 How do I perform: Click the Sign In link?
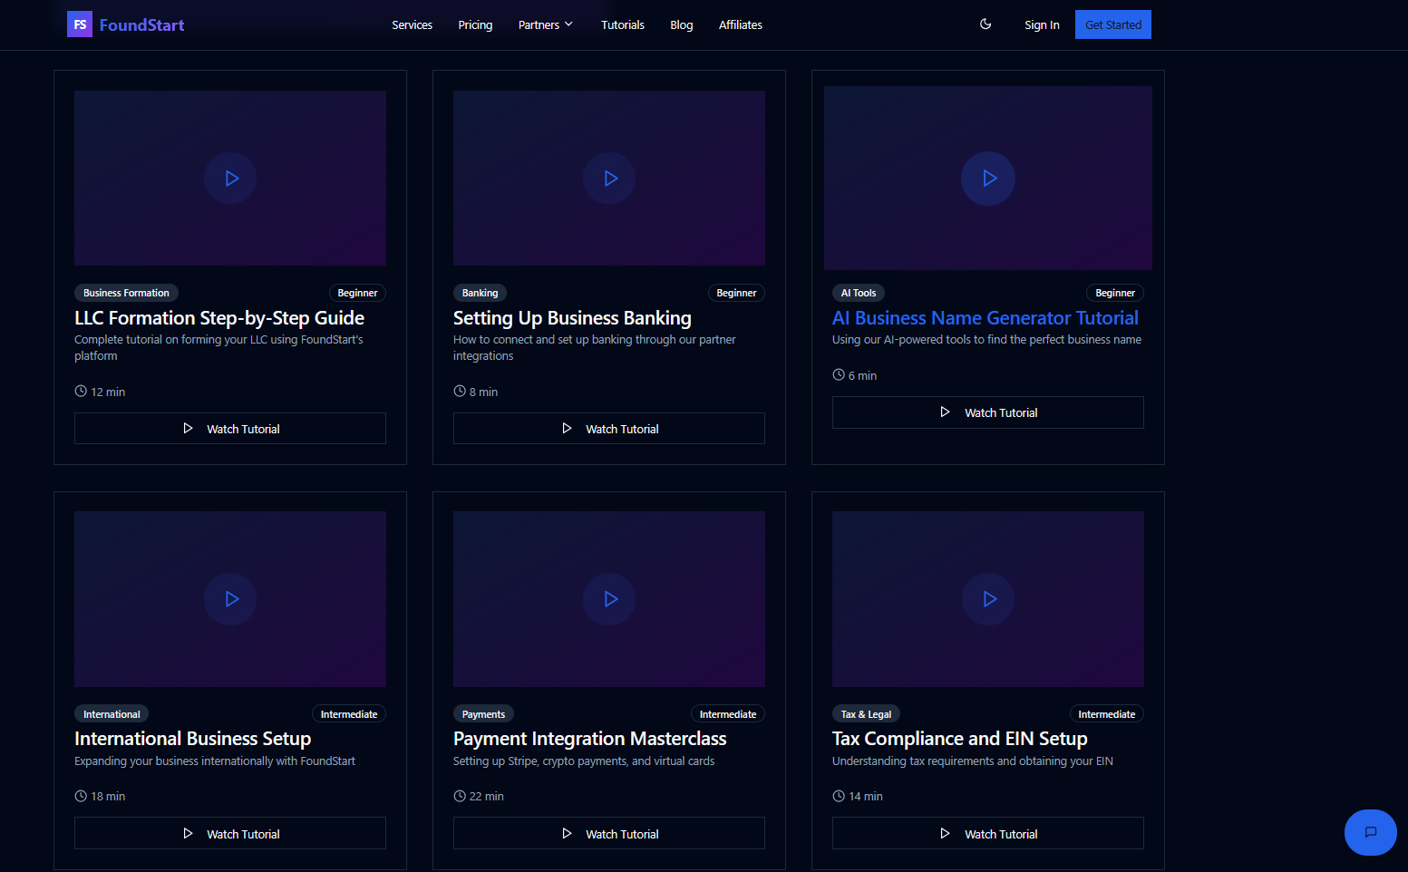pos(1042,24)
